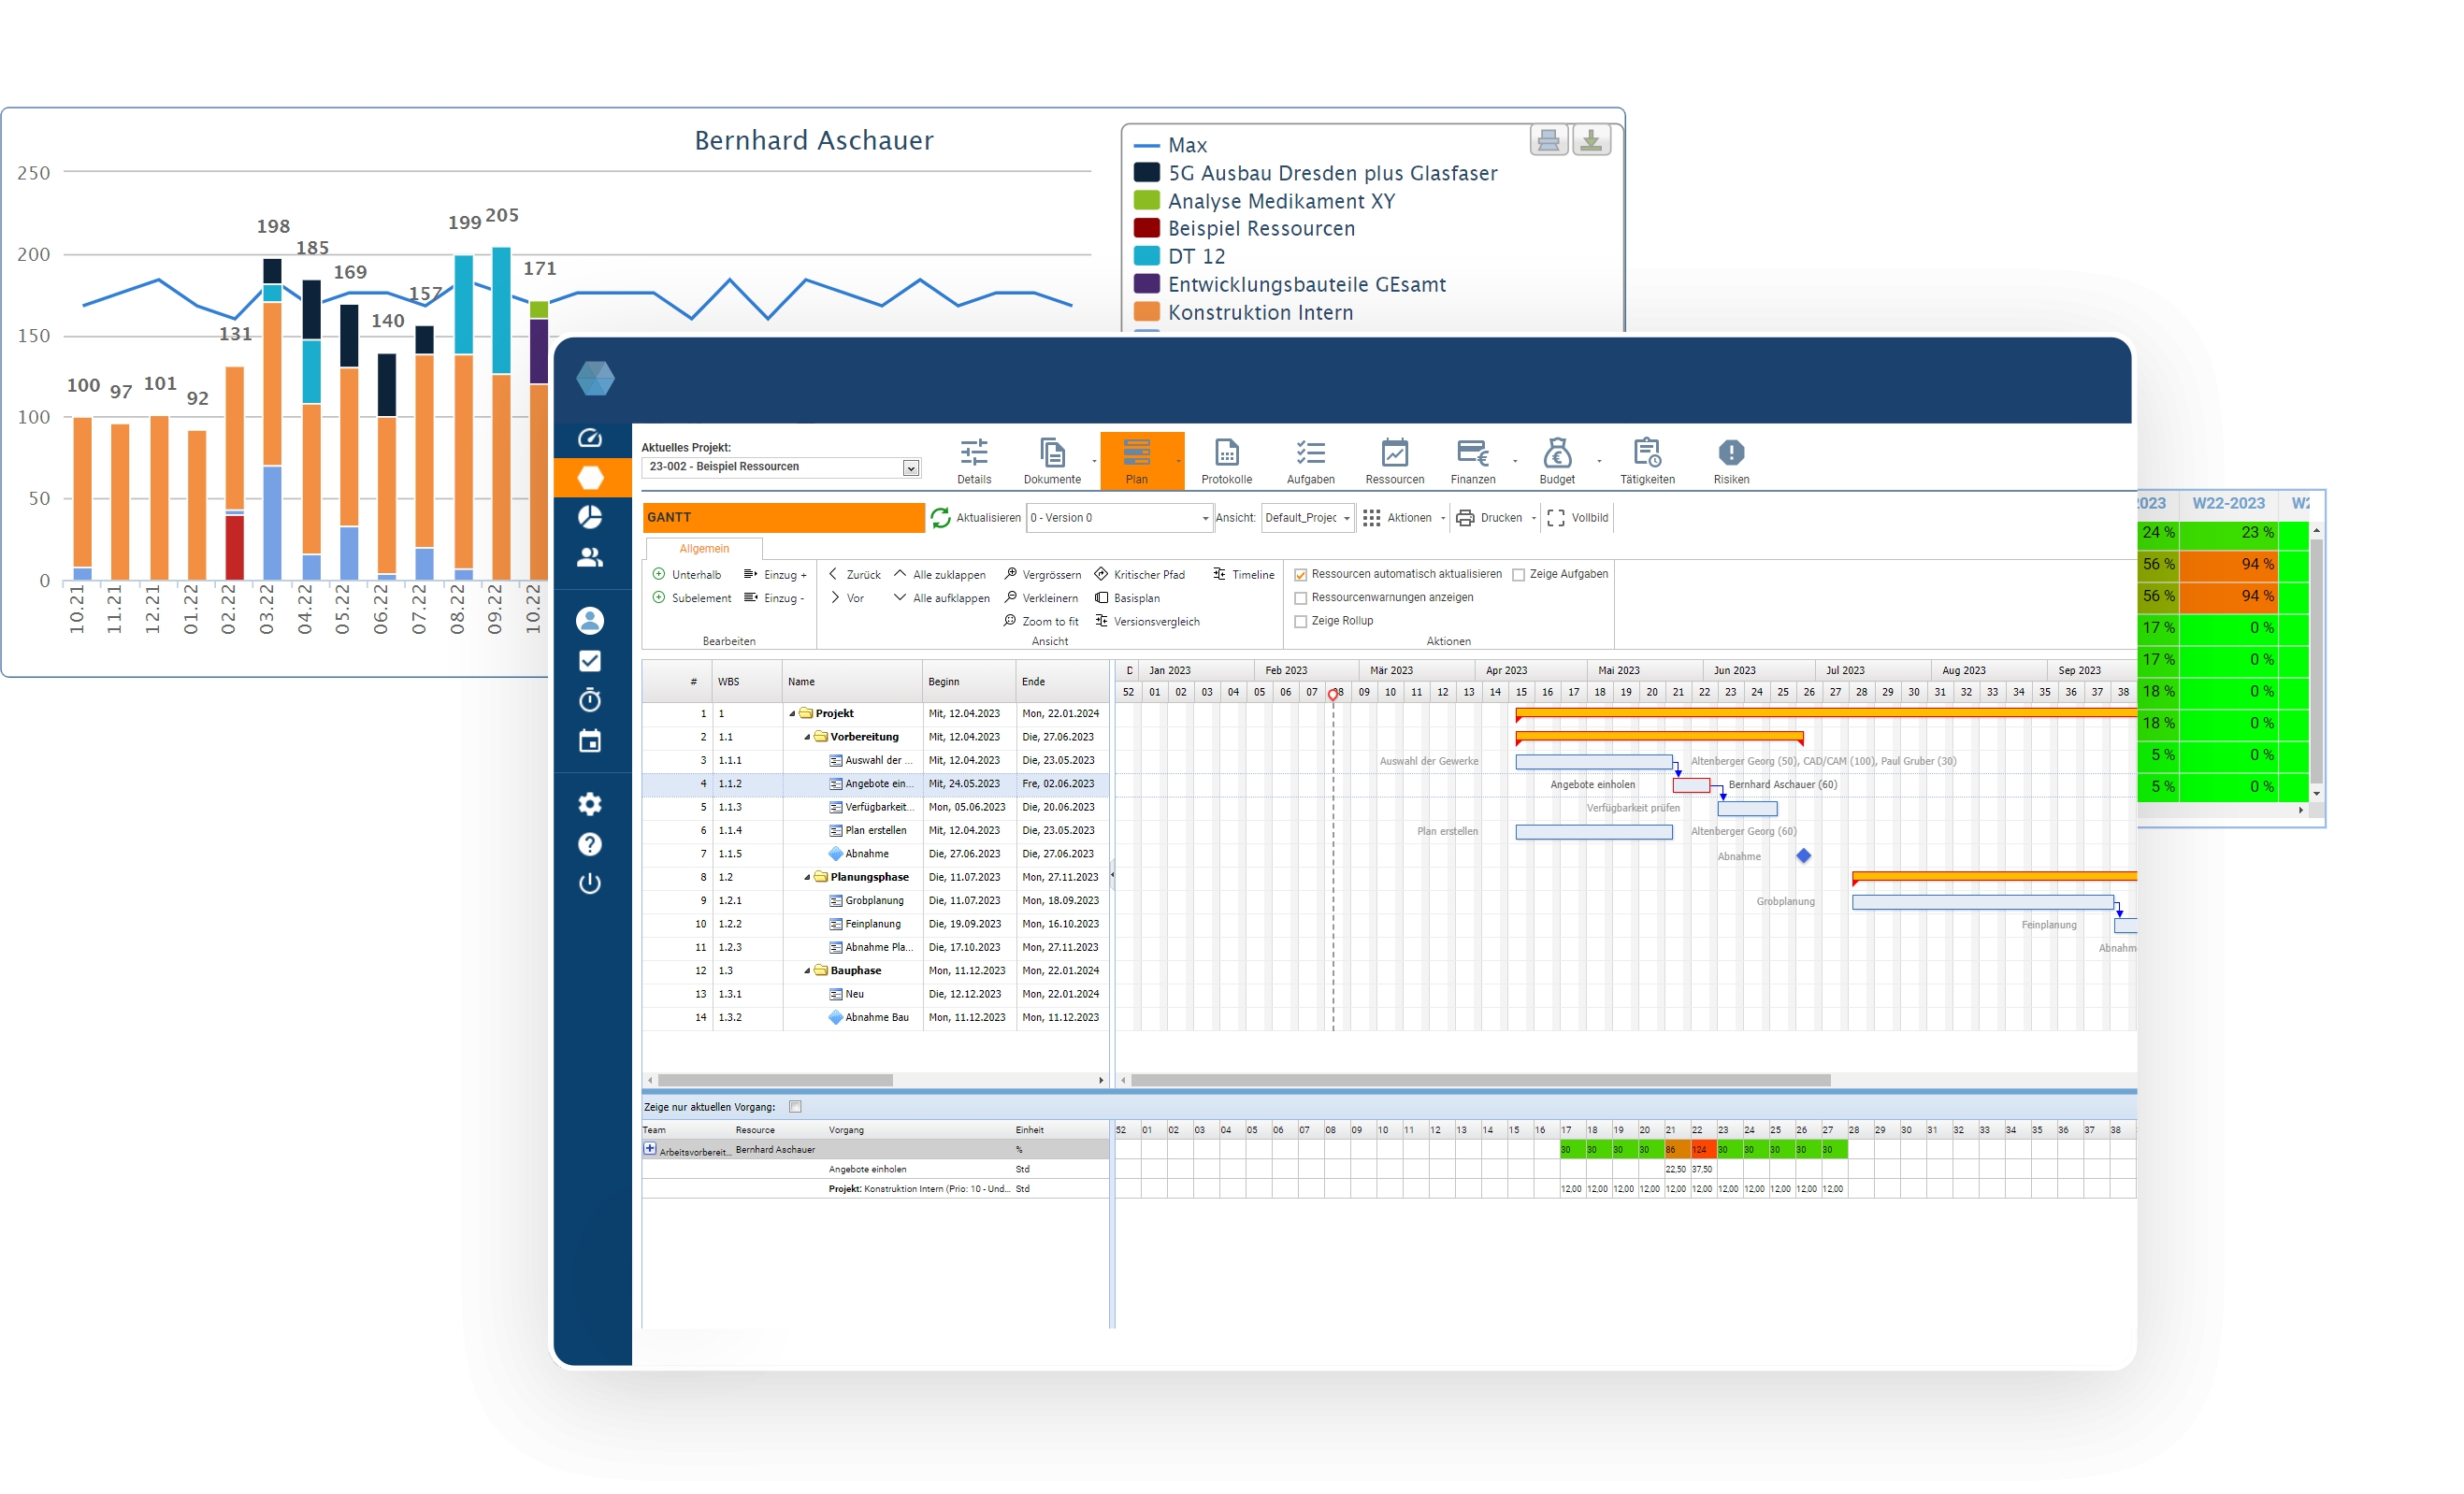This screenshot has width=2464, height=1494.
Task: Open the Risiken icon in the toolbar
Action: [1730, 453]
